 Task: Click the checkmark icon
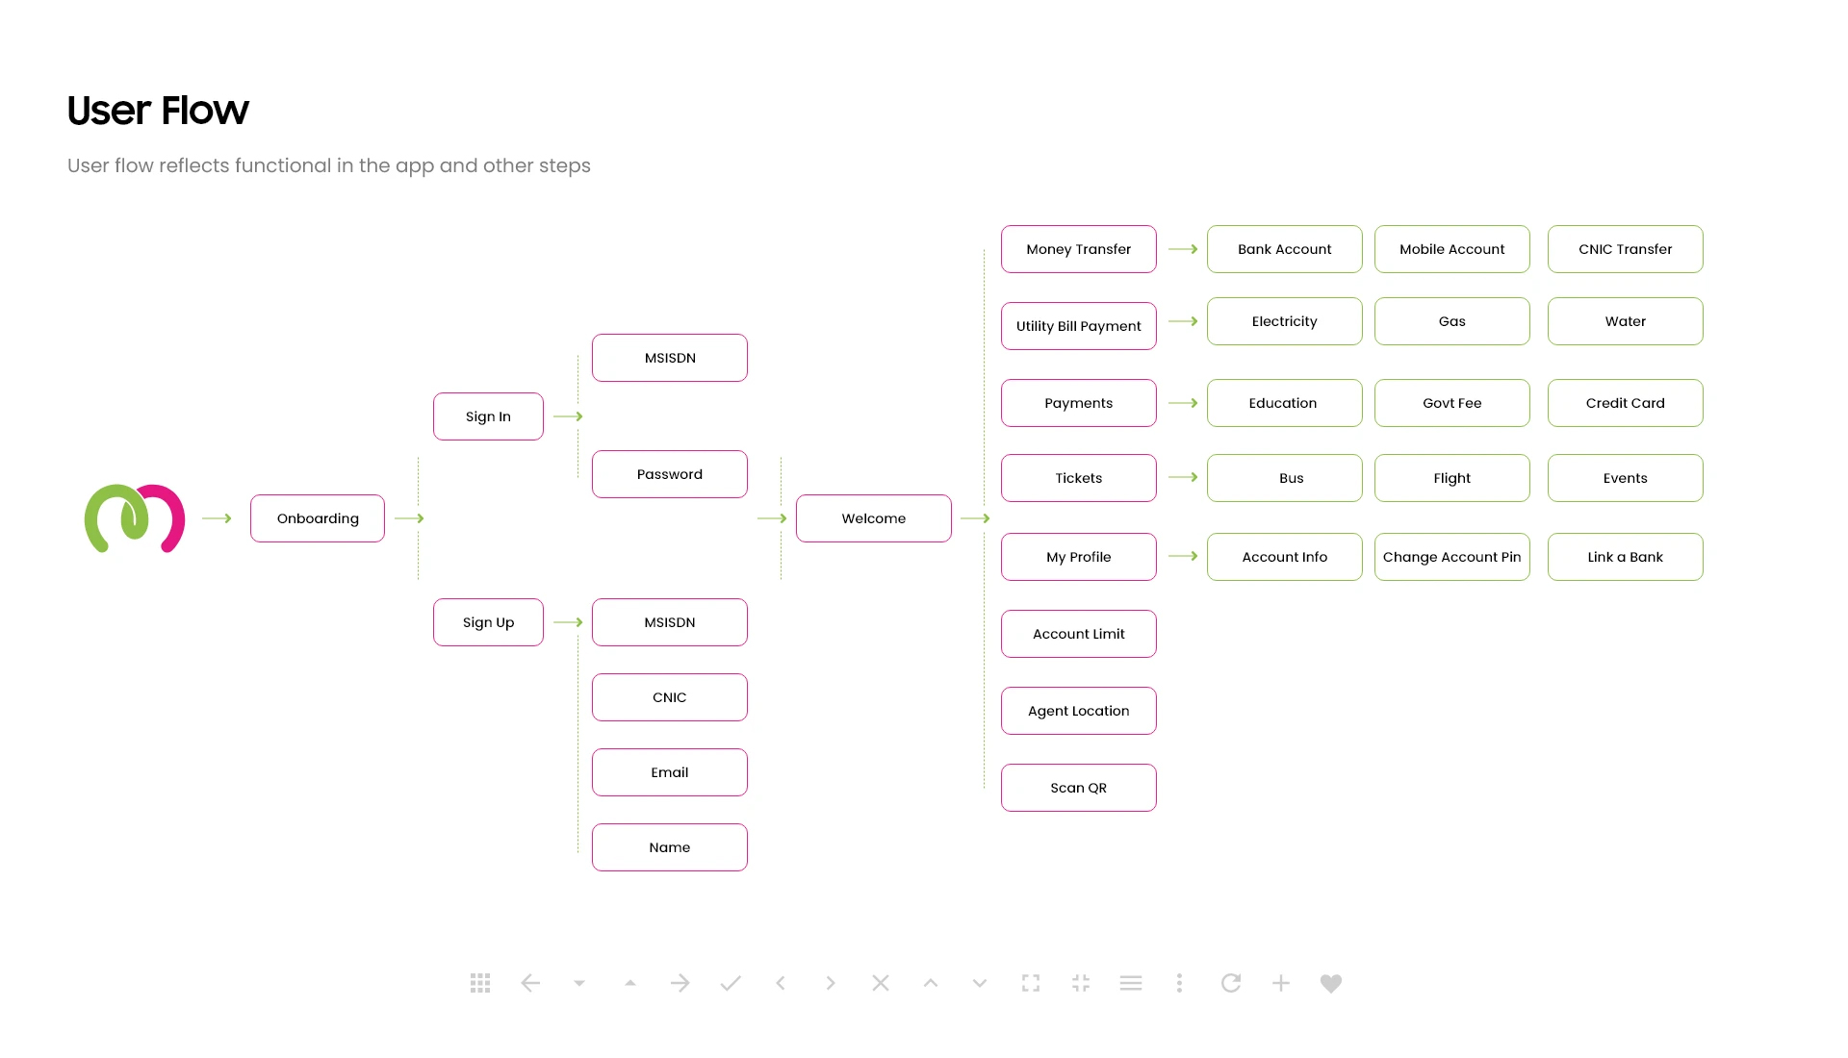coord(731,983)
